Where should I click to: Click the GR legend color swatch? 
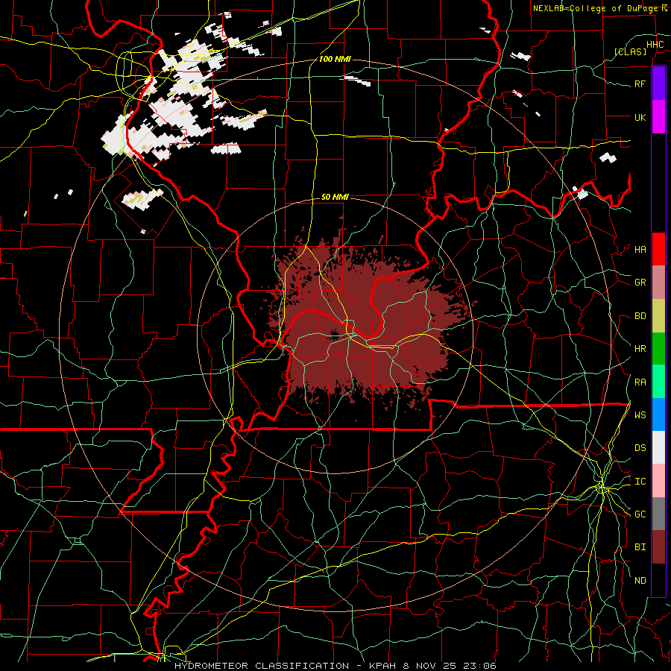(x=658, y=283)
